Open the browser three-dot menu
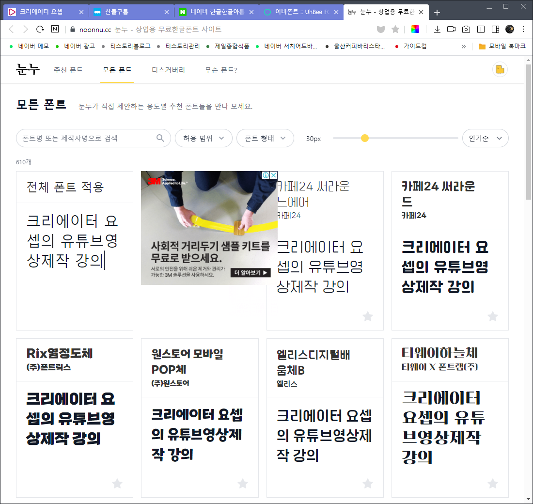Screen dimensions: 533x504 [x=523, y=29]
